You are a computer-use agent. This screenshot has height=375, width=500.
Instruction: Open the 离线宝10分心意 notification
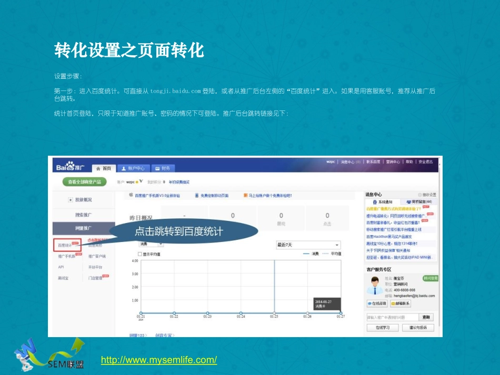click(392, 244)
